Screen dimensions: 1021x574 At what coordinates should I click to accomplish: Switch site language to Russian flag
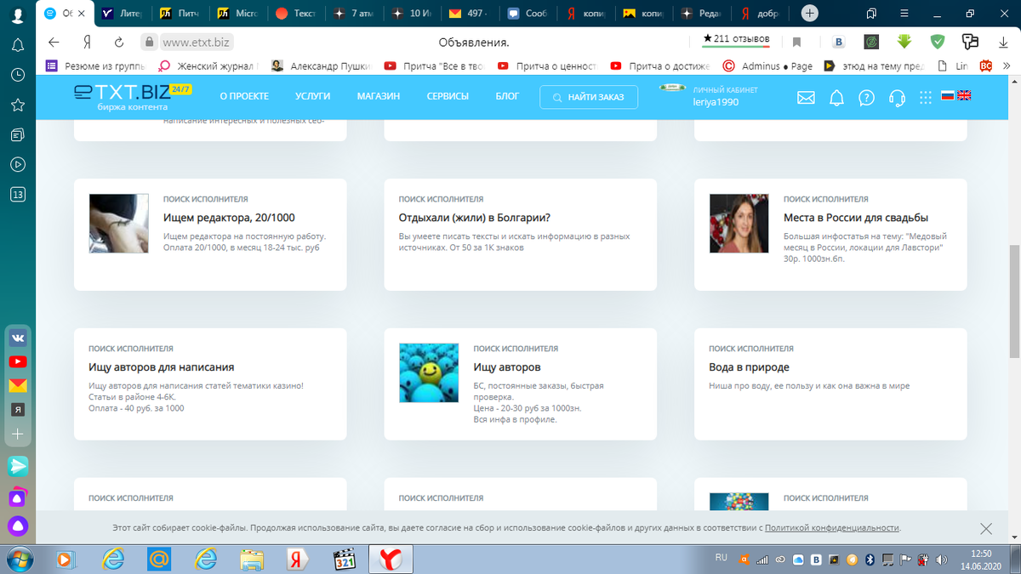[x=947, y=96]
